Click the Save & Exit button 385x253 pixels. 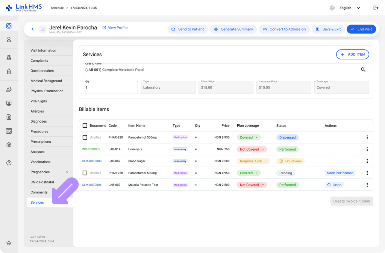328,29
